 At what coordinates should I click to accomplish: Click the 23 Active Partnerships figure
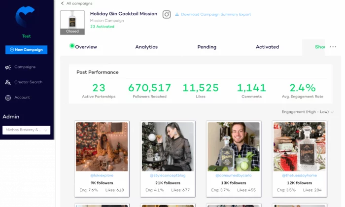[x=99, y=88]
